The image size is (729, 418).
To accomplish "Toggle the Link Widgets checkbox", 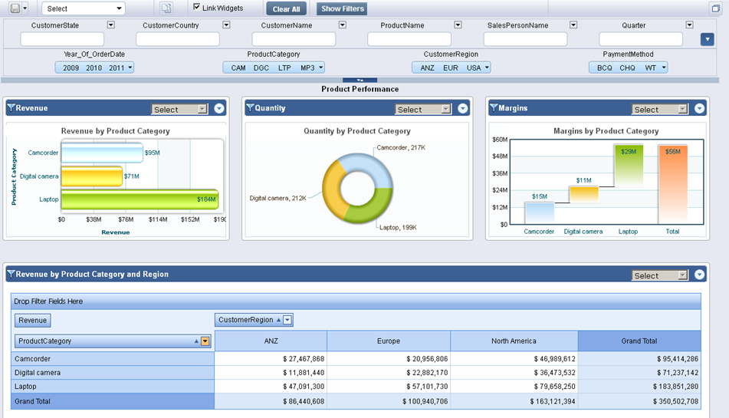I will point(197,8).
